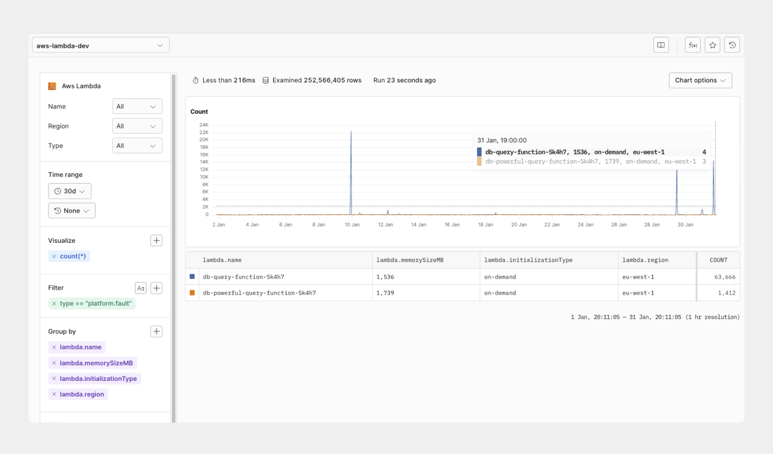Add a new Visualize aggregation
This screenshot has width=773, height=454.
[x=156, y=240]
